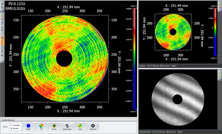Toggle Astigmatism term removal

67,127
